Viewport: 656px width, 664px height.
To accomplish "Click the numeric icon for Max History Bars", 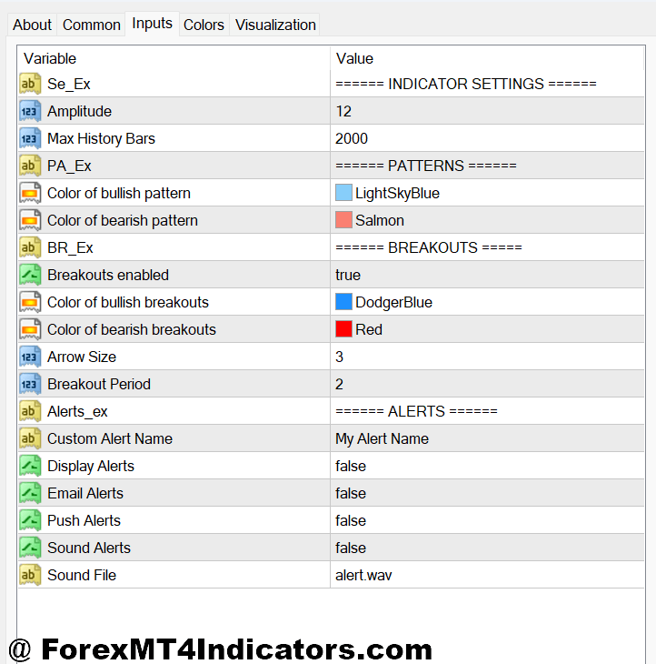I will [29, 138].
